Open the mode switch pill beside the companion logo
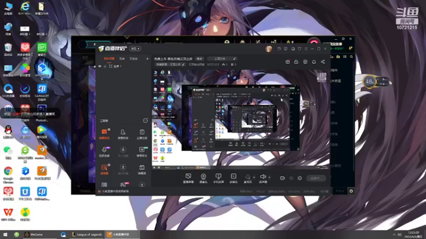Screen dimensions: 426x239 coord(135,48)
